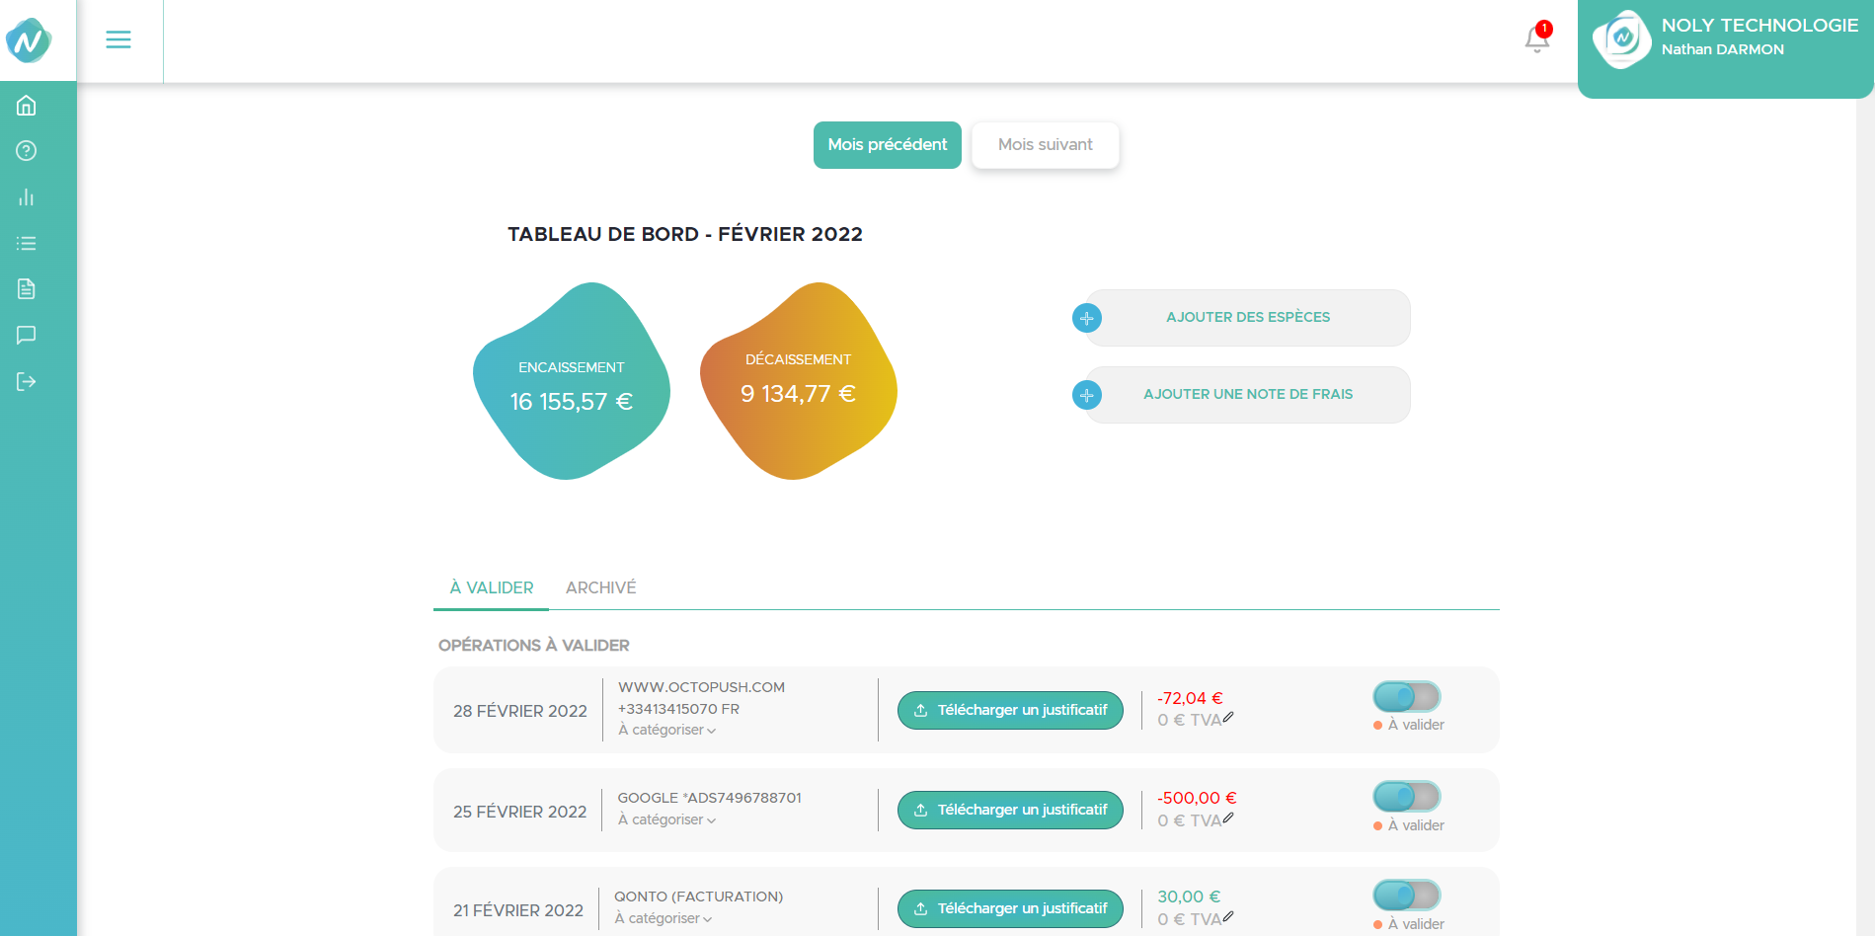Toggle the validation switch on the OCTOPUSH operation
Viewport: 1875px width, 936px height.
click(1406, 696)
